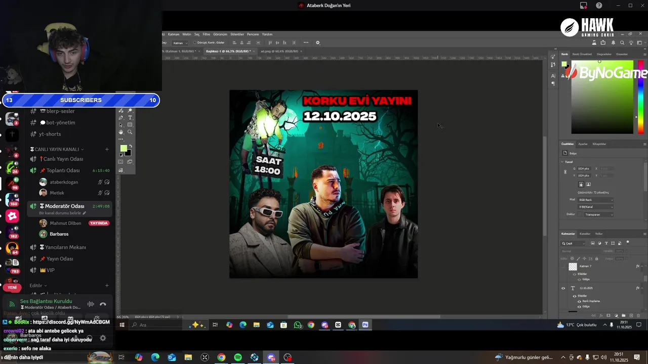Delete layer trash icon in Layers panel
Viewport: 648px width, 364px height.
point(638,315)
